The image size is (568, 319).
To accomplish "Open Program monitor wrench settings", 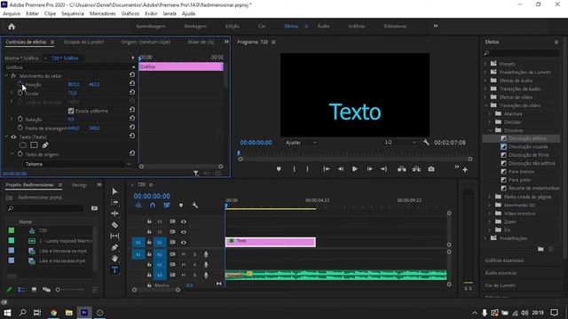I will tap(426, 143).
